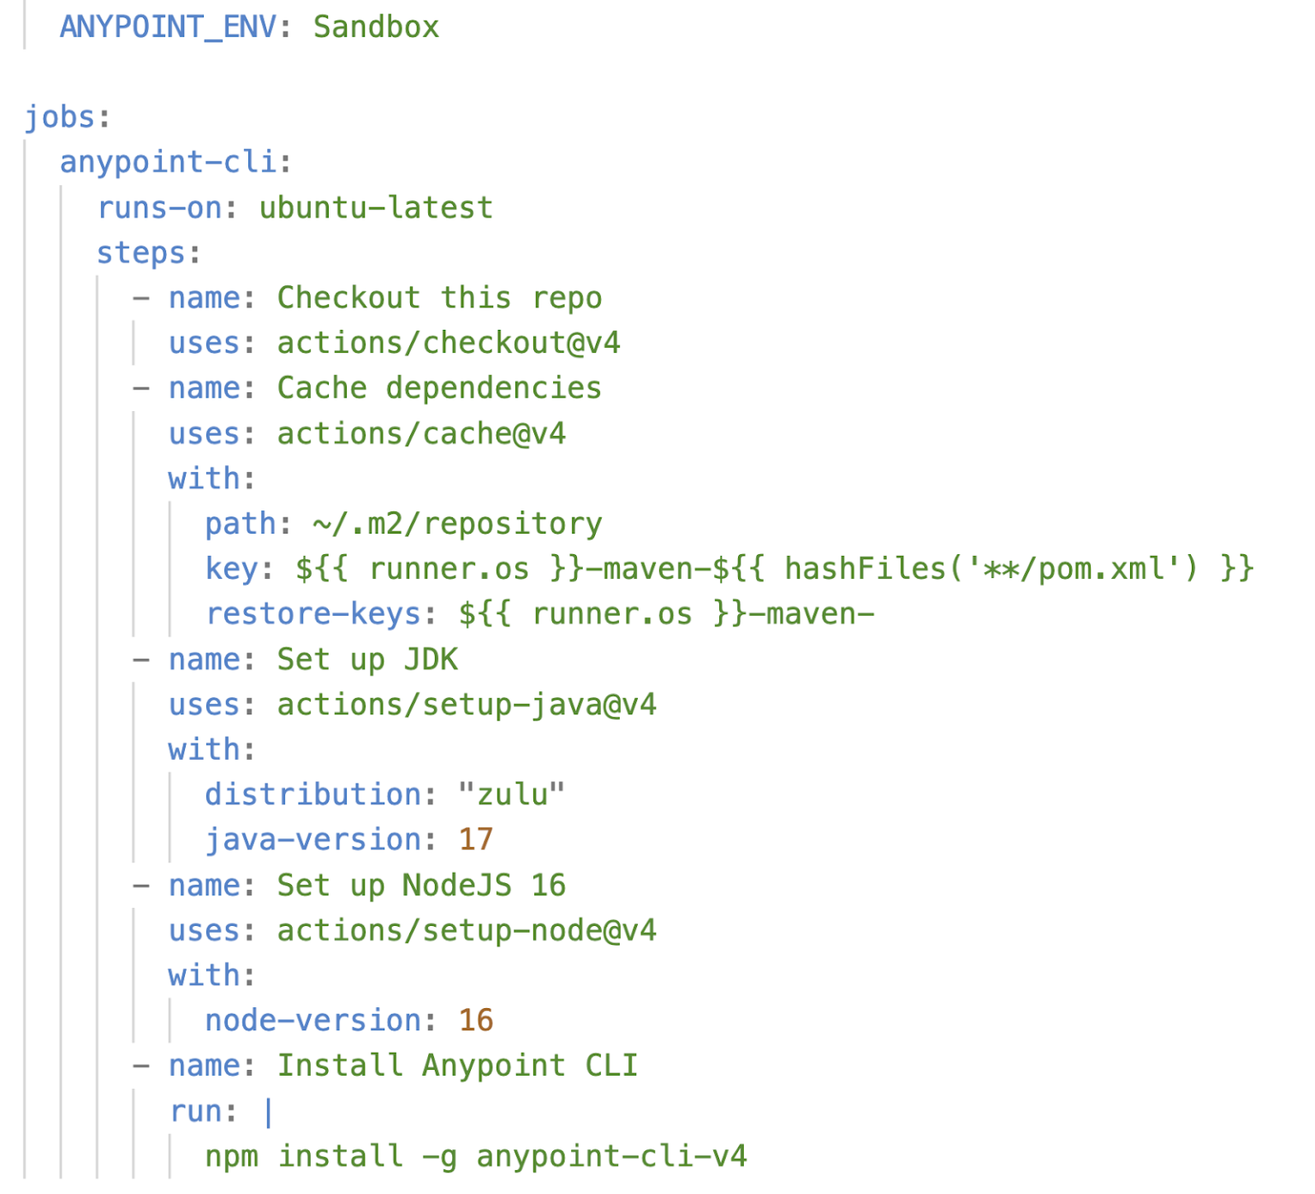Click the Sandbox value text
The height and width of the screenshot is (1194, 1315).
point(376,27)
